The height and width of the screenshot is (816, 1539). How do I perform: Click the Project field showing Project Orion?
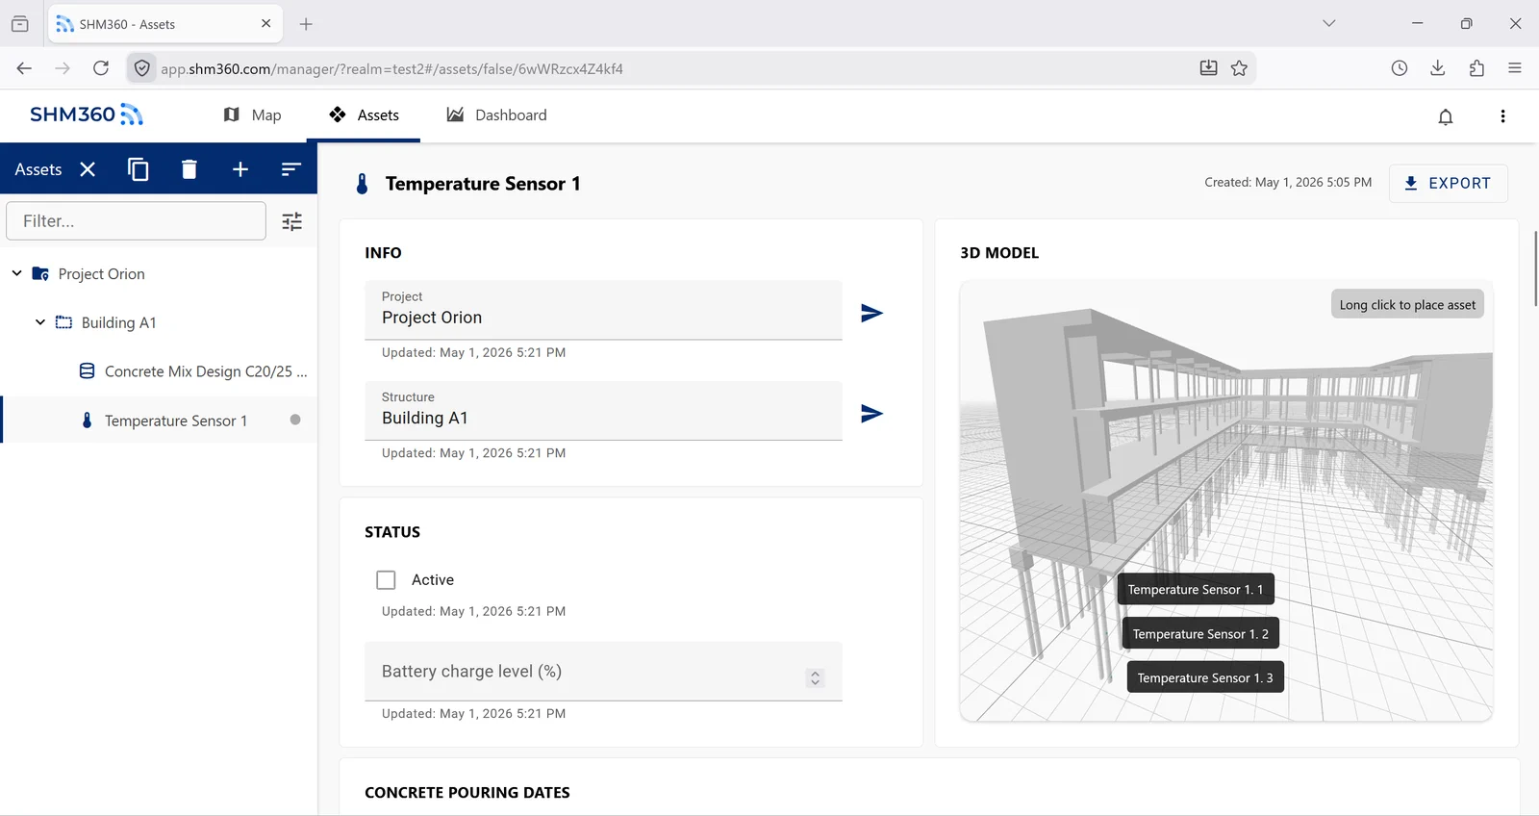[603, 310]
